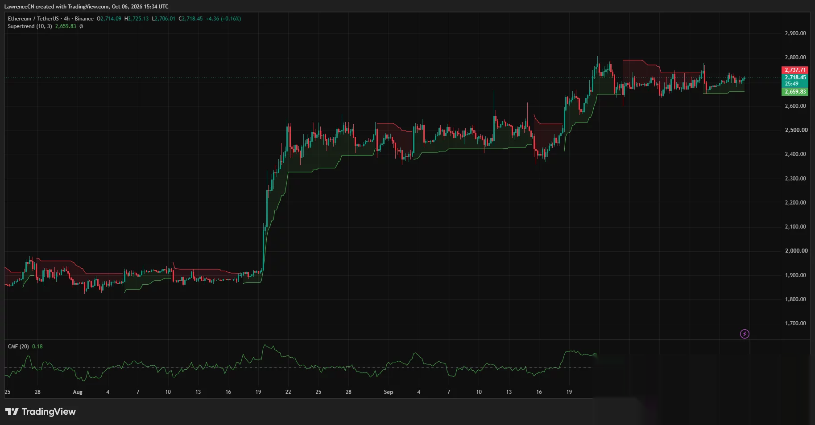The height and width of the screenshot is (425, 815).
Task: Click the 2,100.00 price axis label
Action: click(x=795, y=227)
